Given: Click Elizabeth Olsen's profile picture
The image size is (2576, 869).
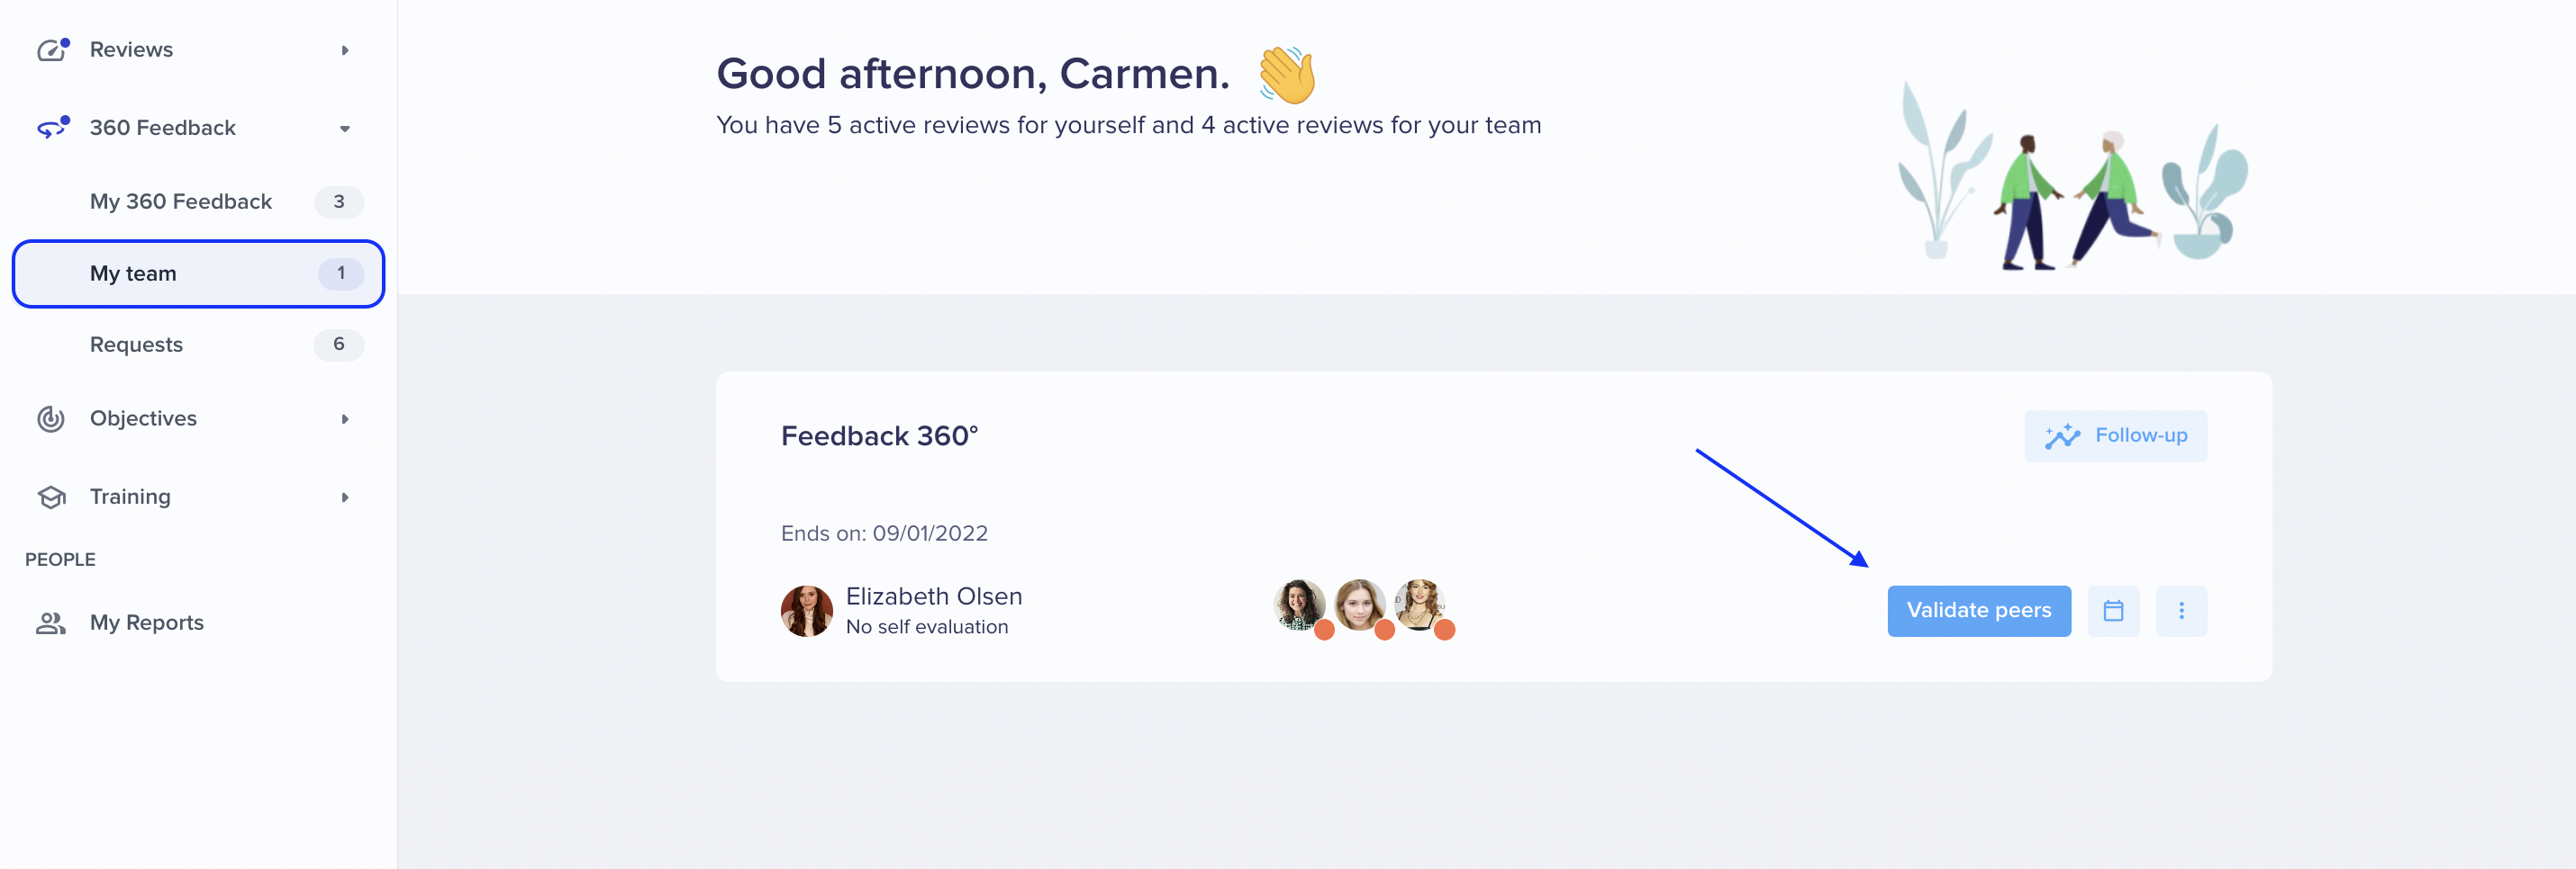Looking at the screenshot, I should pyautogui.click(x=806, y=610).
